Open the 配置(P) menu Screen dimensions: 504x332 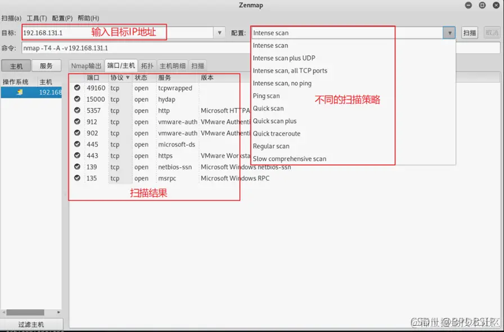pyautogui.click(x=62, y=18)
